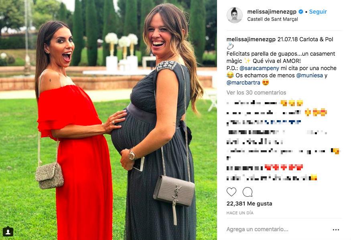
Task: Expand Ver los 30 comentarios
Action: click(x=256, y=93)
